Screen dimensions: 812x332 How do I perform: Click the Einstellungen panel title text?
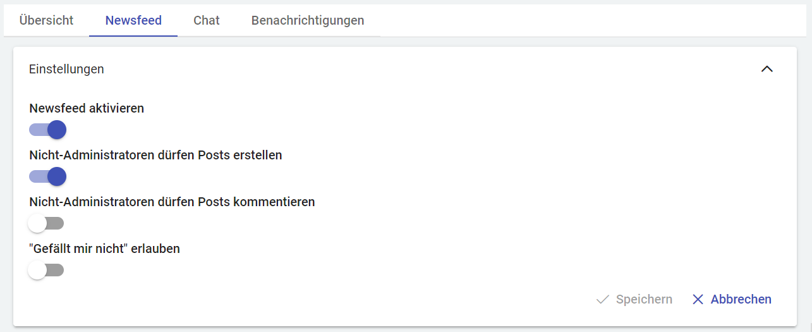coord(66,70)
